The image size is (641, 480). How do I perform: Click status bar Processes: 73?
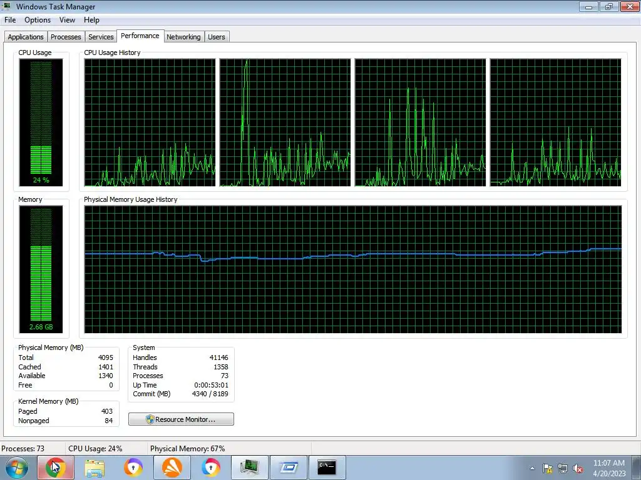tap(23, 449)
